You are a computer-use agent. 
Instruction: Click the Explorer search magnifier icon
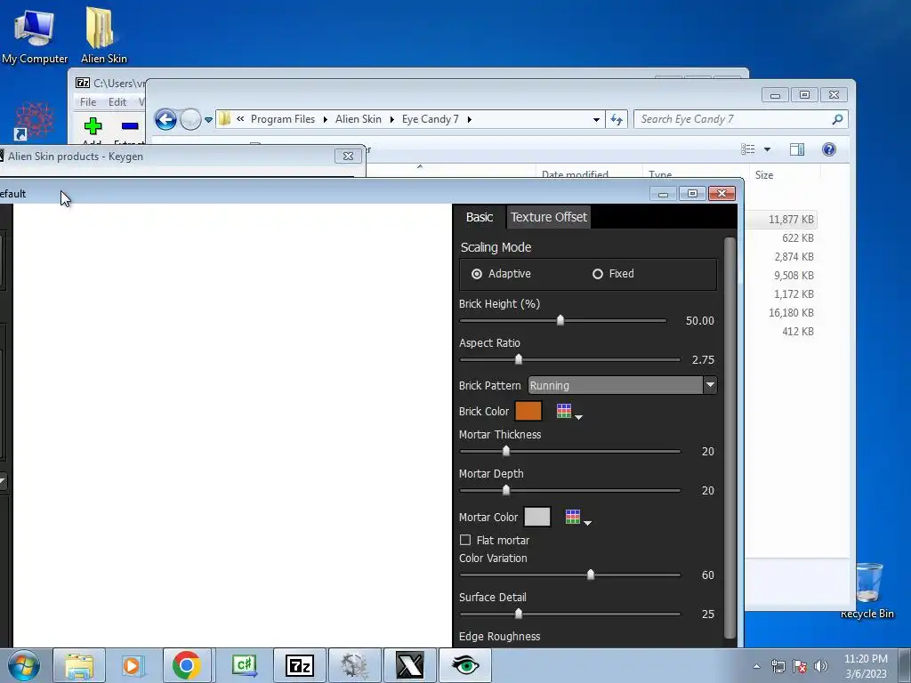pyautogui.click(x=837, y=119)
